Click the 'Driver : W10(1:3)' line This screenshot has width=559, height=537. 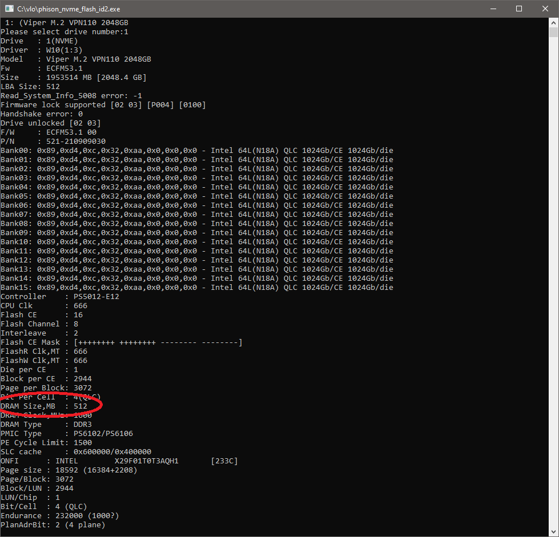(41, 50)
